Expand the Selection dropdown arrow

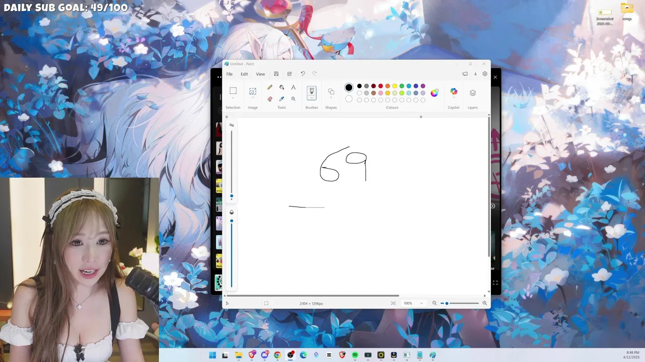[x=233, y=98]
